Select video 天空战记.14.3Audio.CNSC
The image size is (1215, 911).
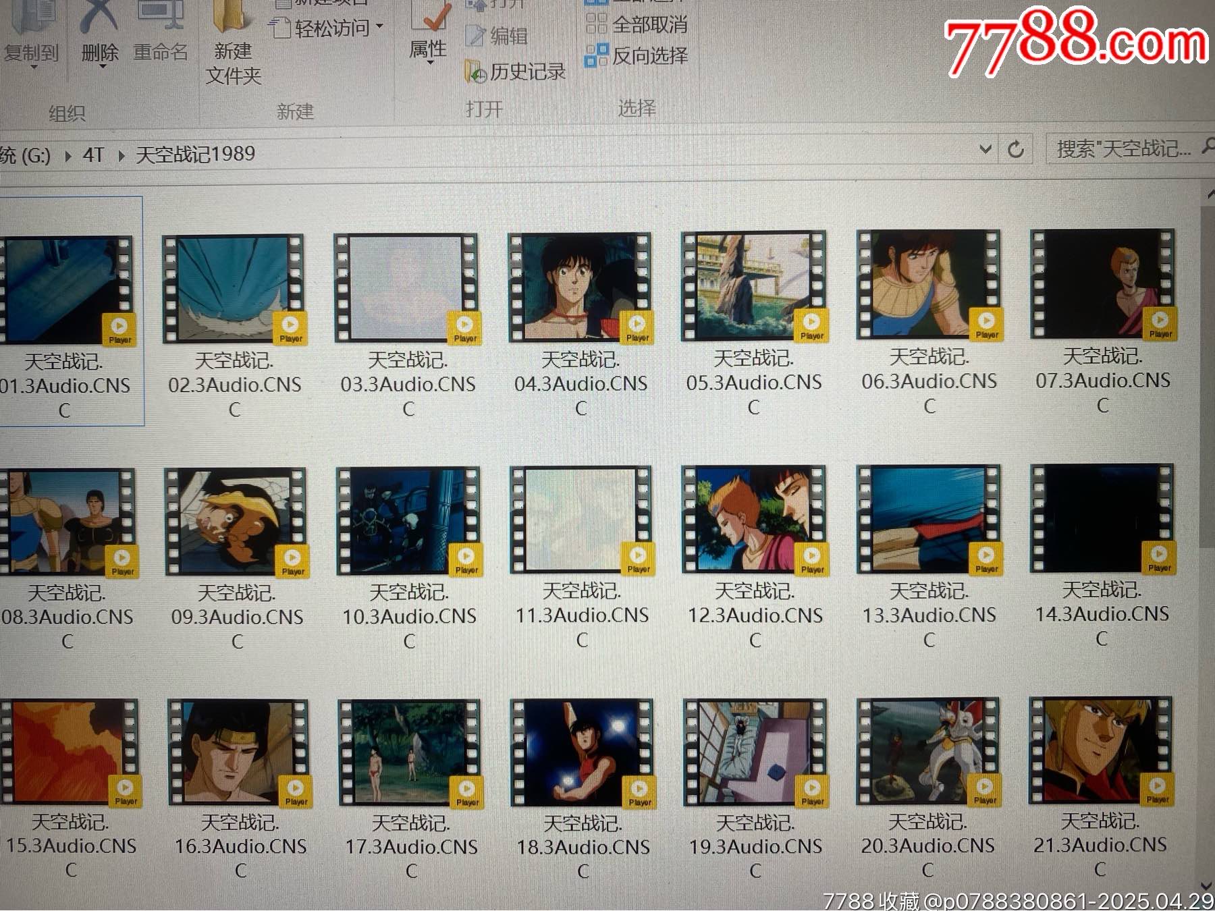pyautogui.click(x=1102, y=556)
